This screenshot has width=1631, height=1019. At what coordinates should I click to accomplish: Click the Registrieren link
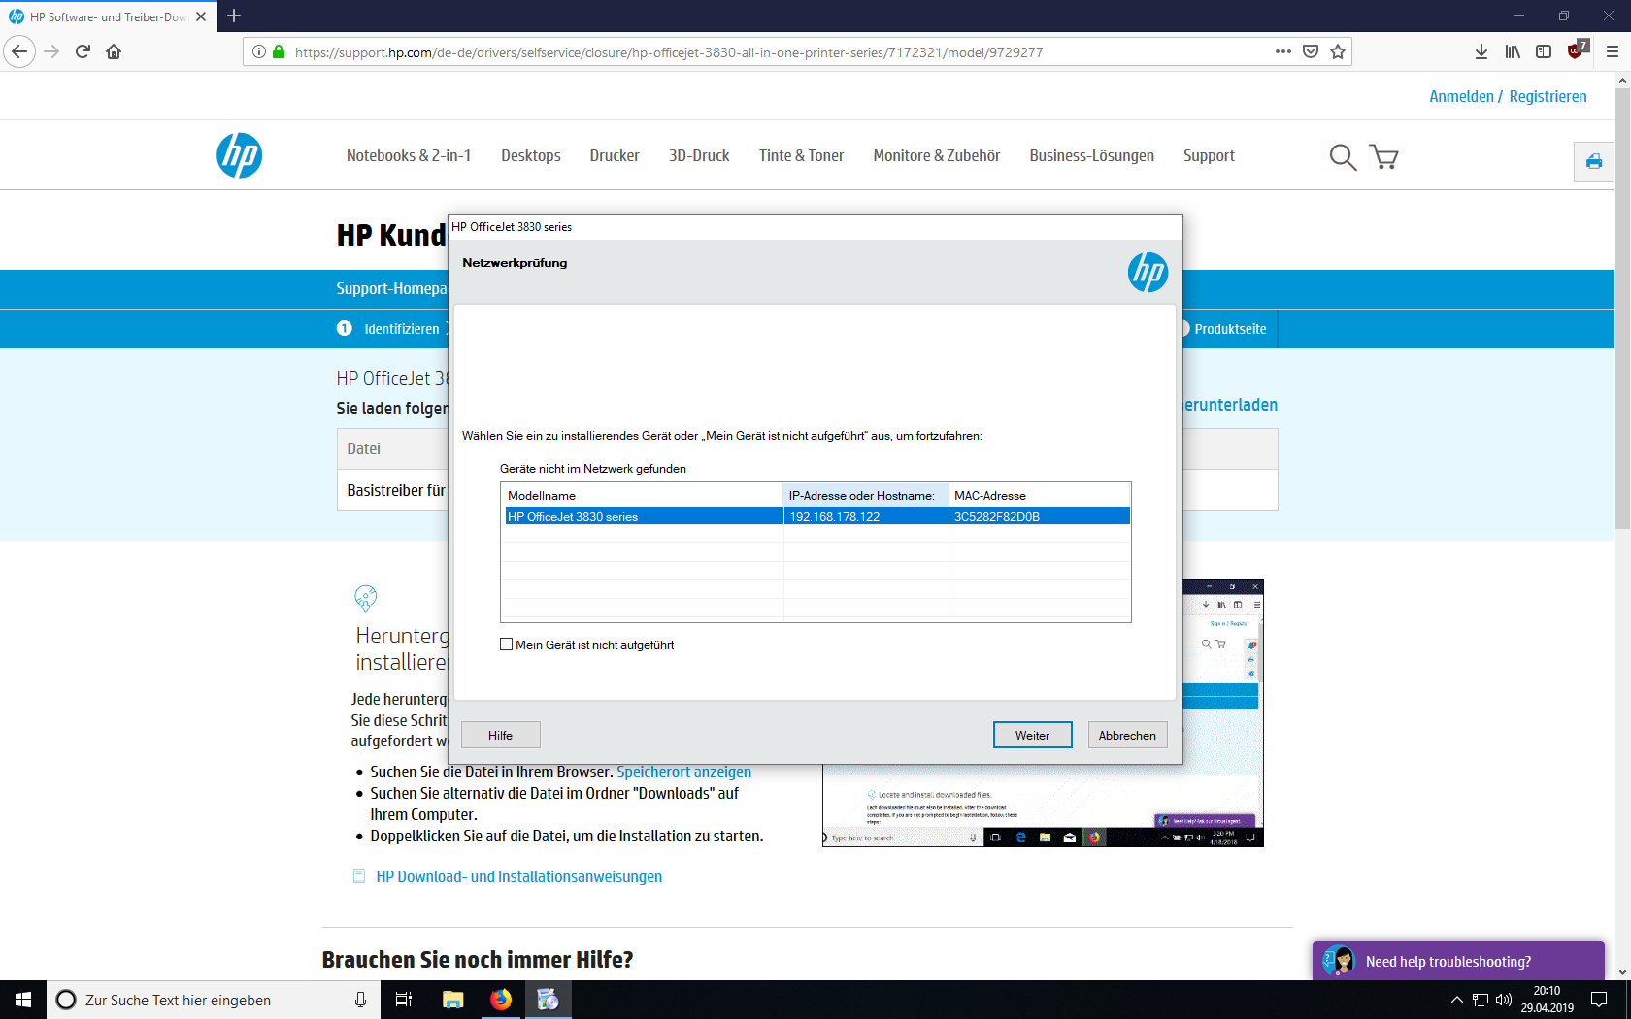pyautogui.click(x=1548, y=96)
